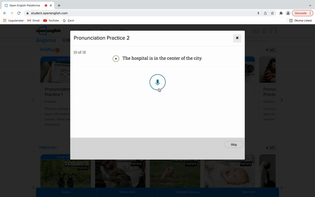Open the Chrome profile avatar
The height and width of the screenshot is (197, 315).
click(x=288, y=13)
